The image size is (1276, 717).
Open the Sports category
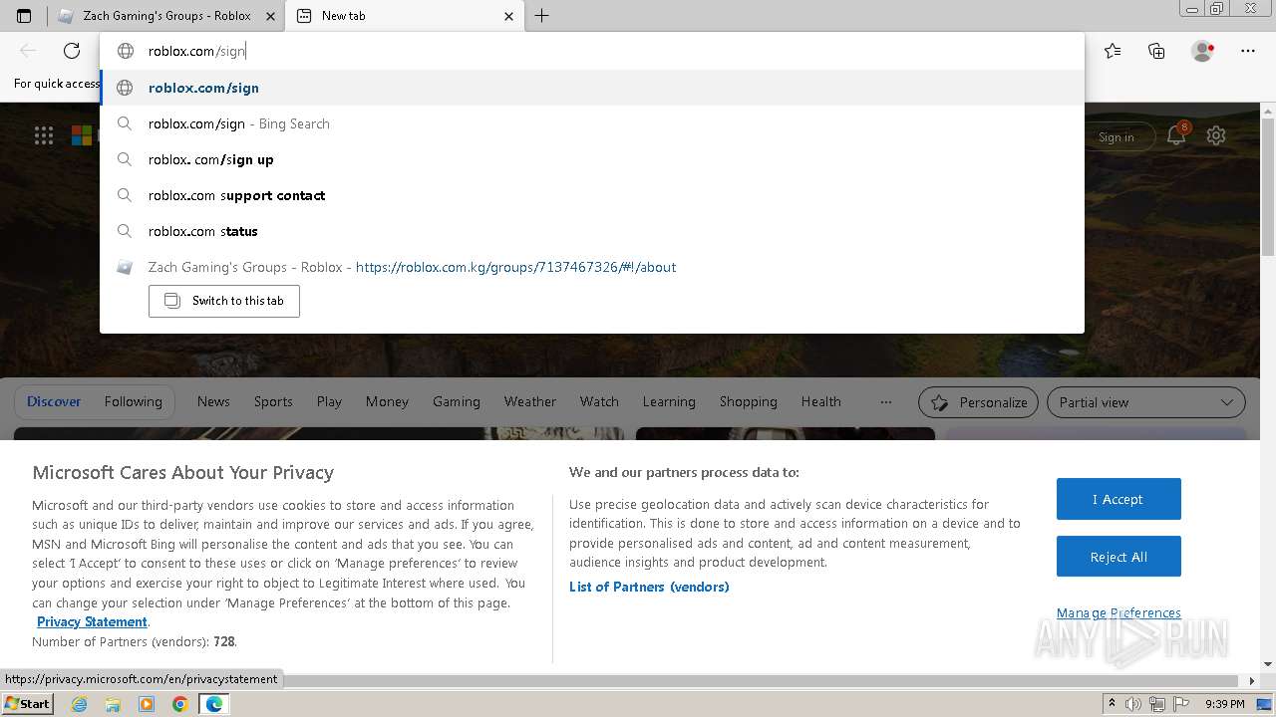tap(273, 401)
